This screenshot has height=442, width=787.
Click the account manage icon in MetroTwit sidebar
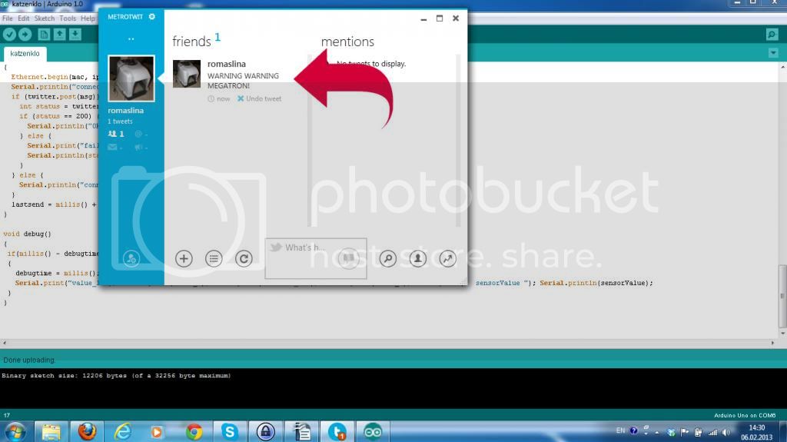click(131, 259)
